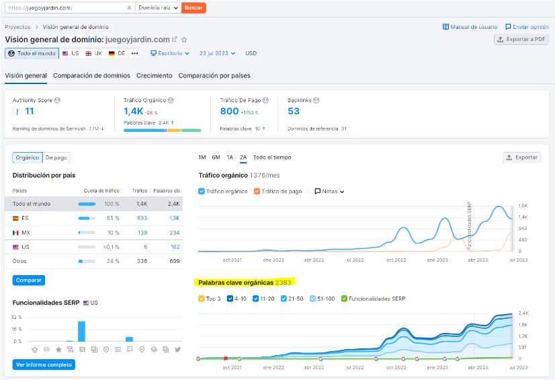Click globe icon beside Tráfico Orgánico
Image resolution: width=555 pixels, height=380 pixels.
click(171, 100)
